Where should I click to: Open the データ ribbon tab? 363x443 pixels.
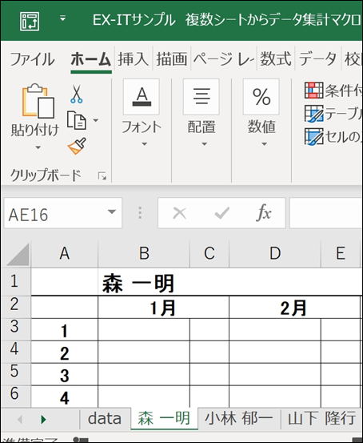click(x=317, y=59)
